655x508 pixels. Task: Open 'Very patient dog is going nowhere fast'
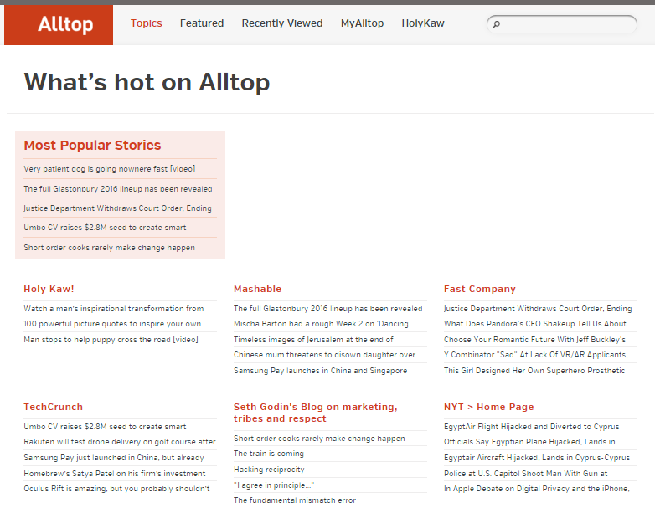point(110,169)
